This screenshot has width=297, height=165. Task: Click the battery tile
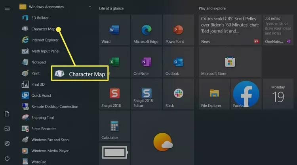tap(114, 154)
